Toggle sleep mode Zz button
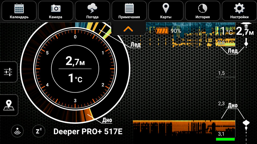 click(x=37, y=131)
